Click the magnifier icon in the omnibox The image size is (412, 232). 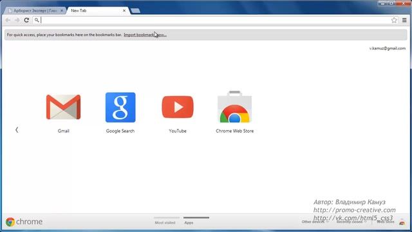click(x=37, y=20)
